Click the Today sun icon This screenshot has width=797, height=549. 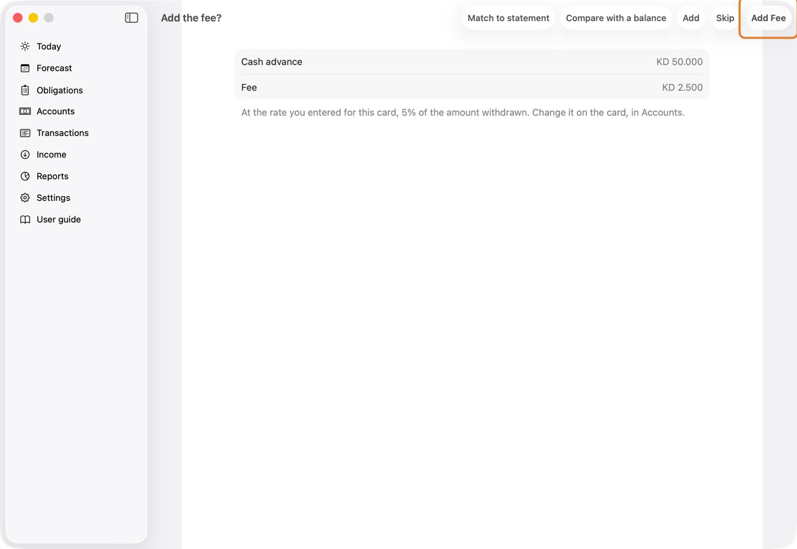point(25,46)
